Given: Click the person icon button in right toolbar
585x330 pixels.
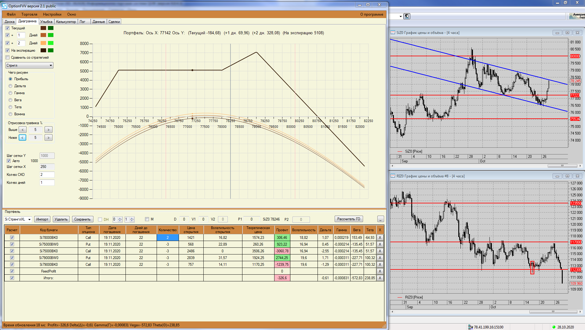Looking at the screenshot, I should point(407,16).
